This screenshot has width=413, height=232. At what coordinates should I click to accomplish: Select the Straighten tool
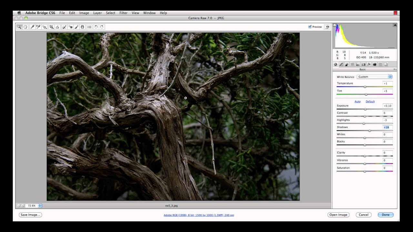tap(57, 27)
